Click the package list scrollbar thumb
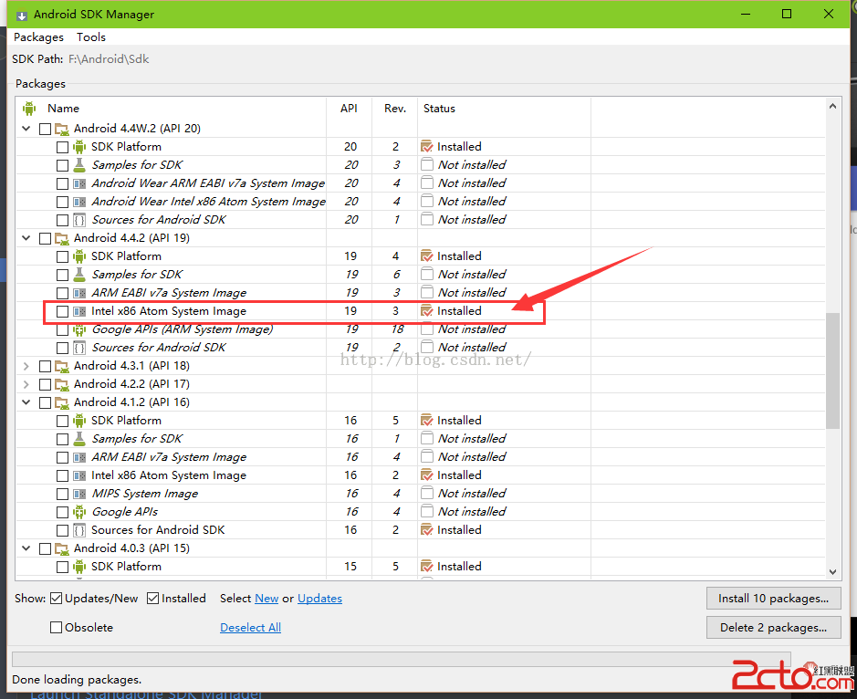The image size is (857, 699). pyautogui.click(x=832, y=370)
